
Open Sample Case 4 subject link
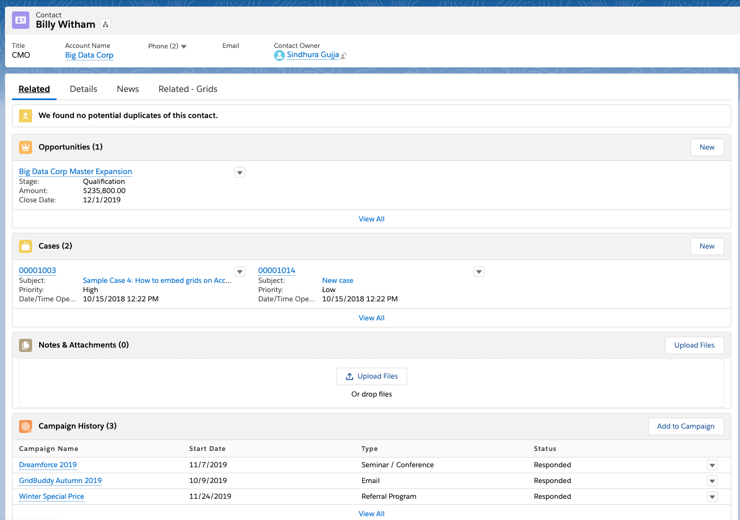(157, 281)
